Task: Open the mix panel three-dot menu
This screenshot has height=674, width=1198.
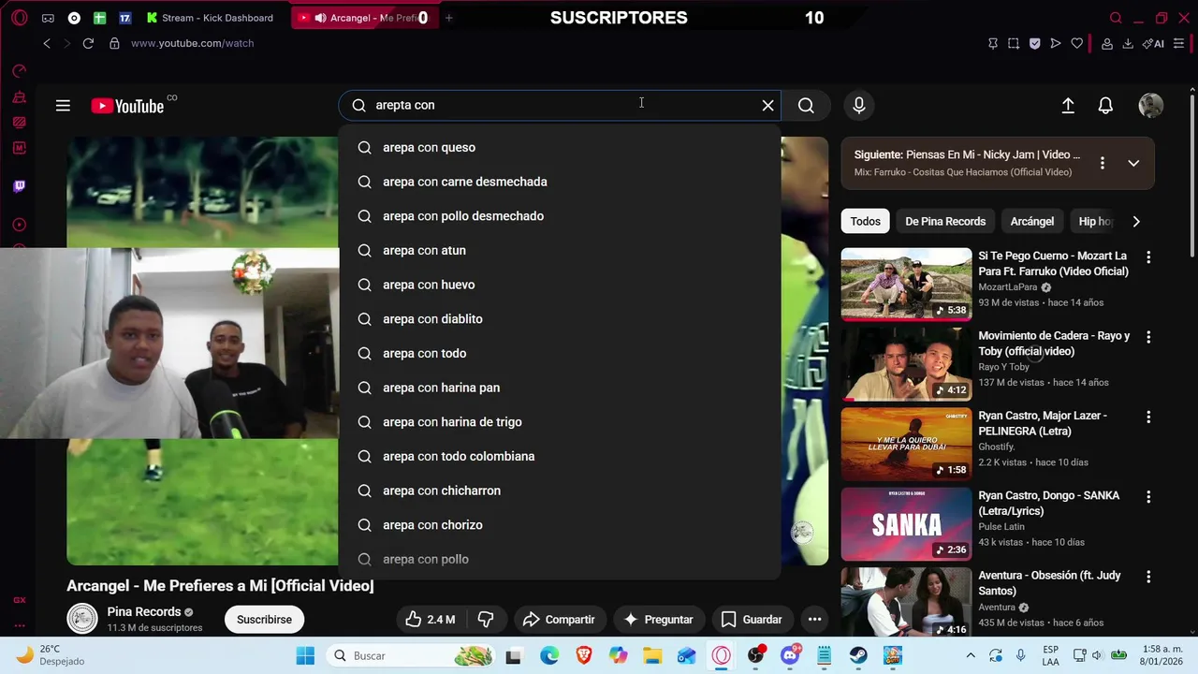Action: pyautogui.click(x=1102, y=163)
